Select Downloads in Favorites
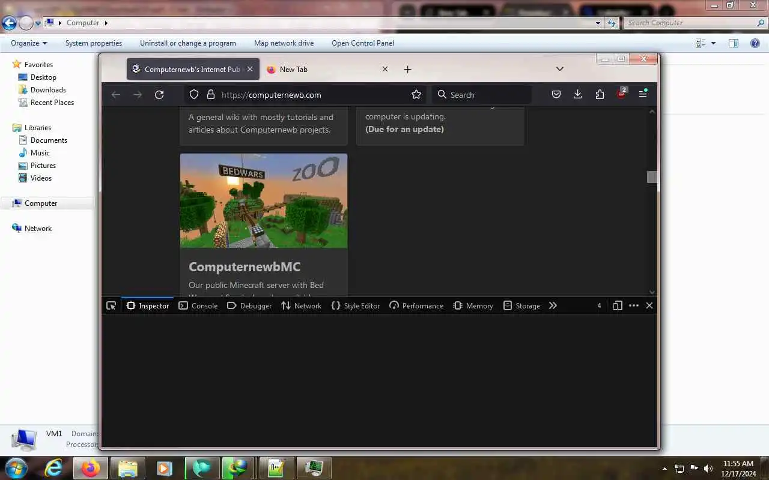The width and height of the screenshot is (769, 480). point(48,90)
